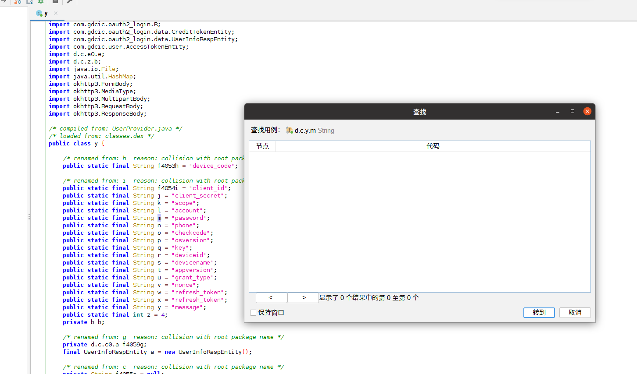Click the 转到 button
Viewport: 637px width, 374px height.
(x=539, y=312)
